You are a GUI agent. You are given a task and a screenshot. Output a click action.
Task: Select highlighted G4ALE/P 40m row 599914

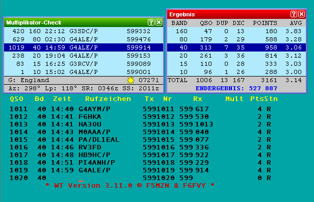84,47
